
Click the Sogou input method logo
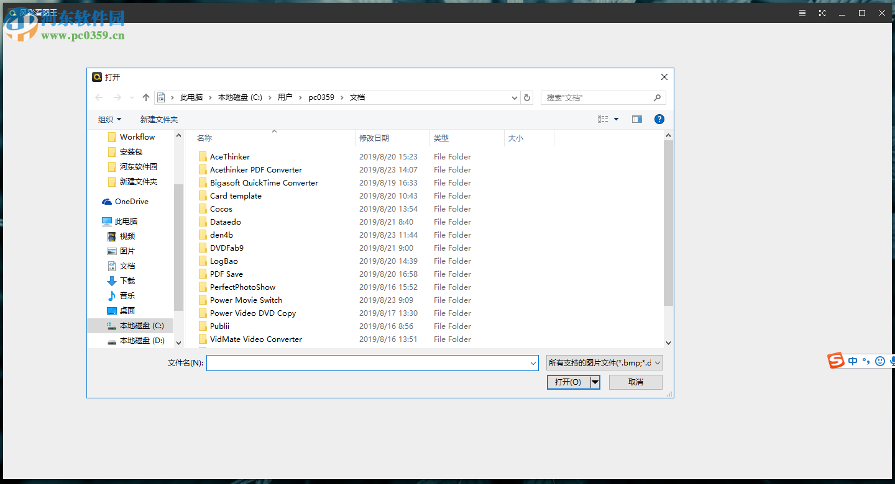[x=837, y=361]
